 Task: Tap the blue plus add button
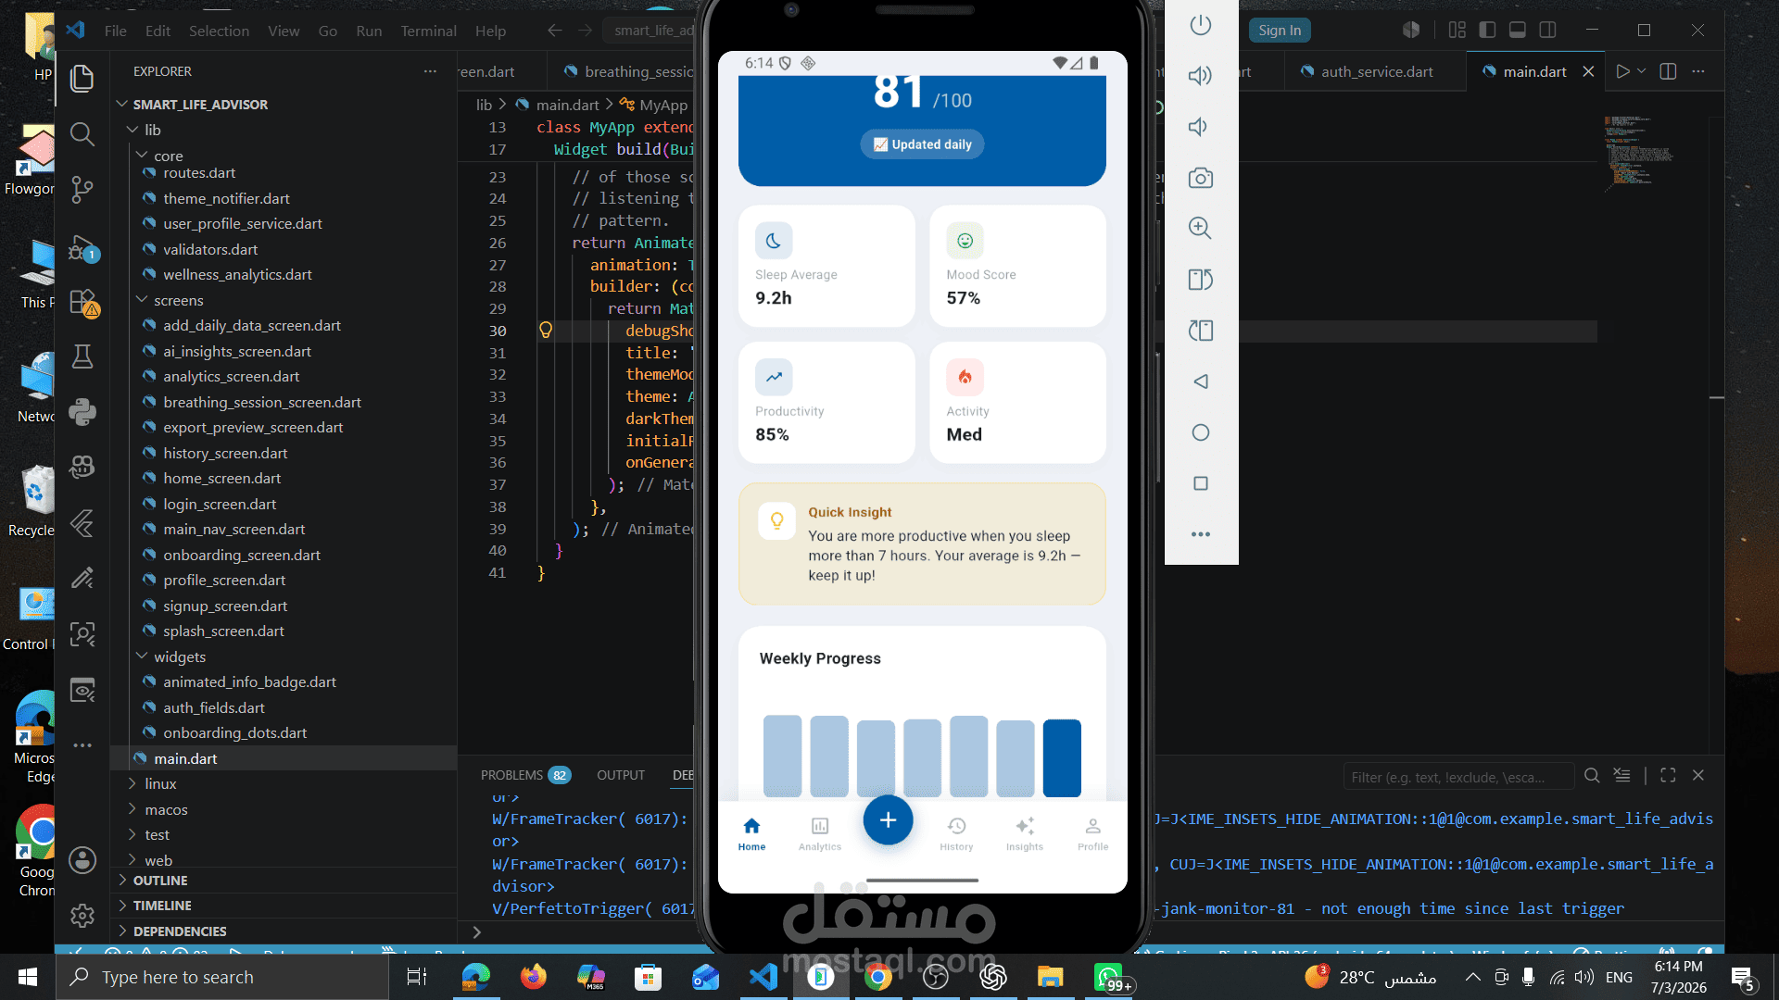click(x=888, y=820)
